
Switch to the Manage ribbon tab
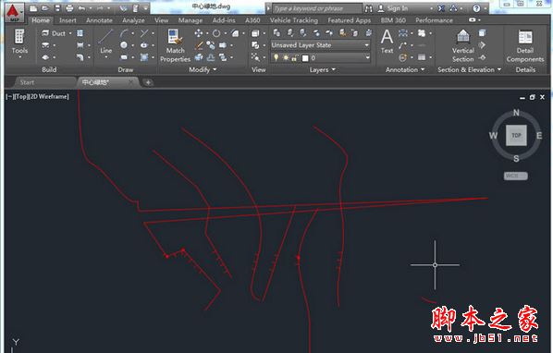click(x=190, y=20)
